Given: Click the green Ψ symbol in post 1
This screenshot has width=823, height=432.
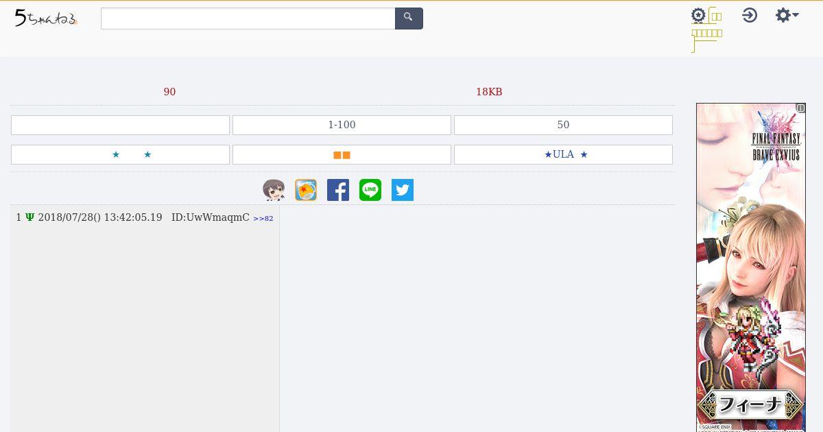Looking at the screenshot, I should click(29, 217).
